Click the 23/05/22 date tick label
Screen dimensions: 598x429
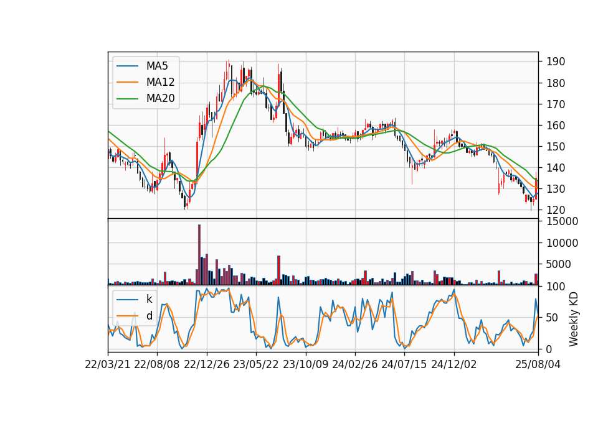[x=256, y=364]
